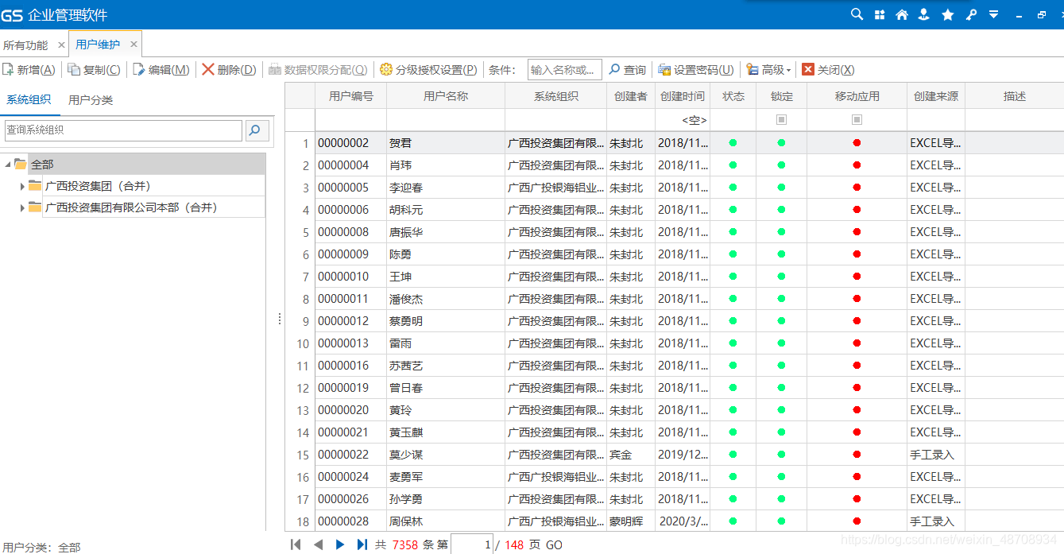Image resolution: width=1064 pixels, height=554 pixels.
Task: Expand 广西投资集团有限公司本部(合并) node
Action: pyautogui.click(x=22, y=207)
